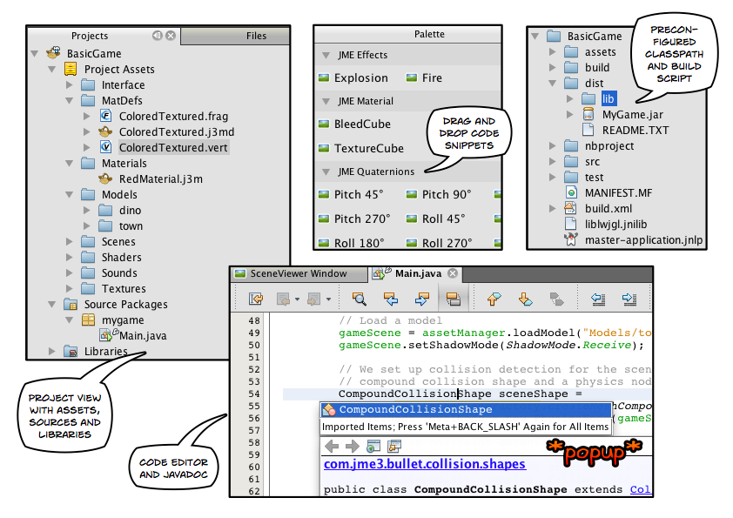Expand the dino model node
The image size is (733, 518).
[x=86, y=210]
